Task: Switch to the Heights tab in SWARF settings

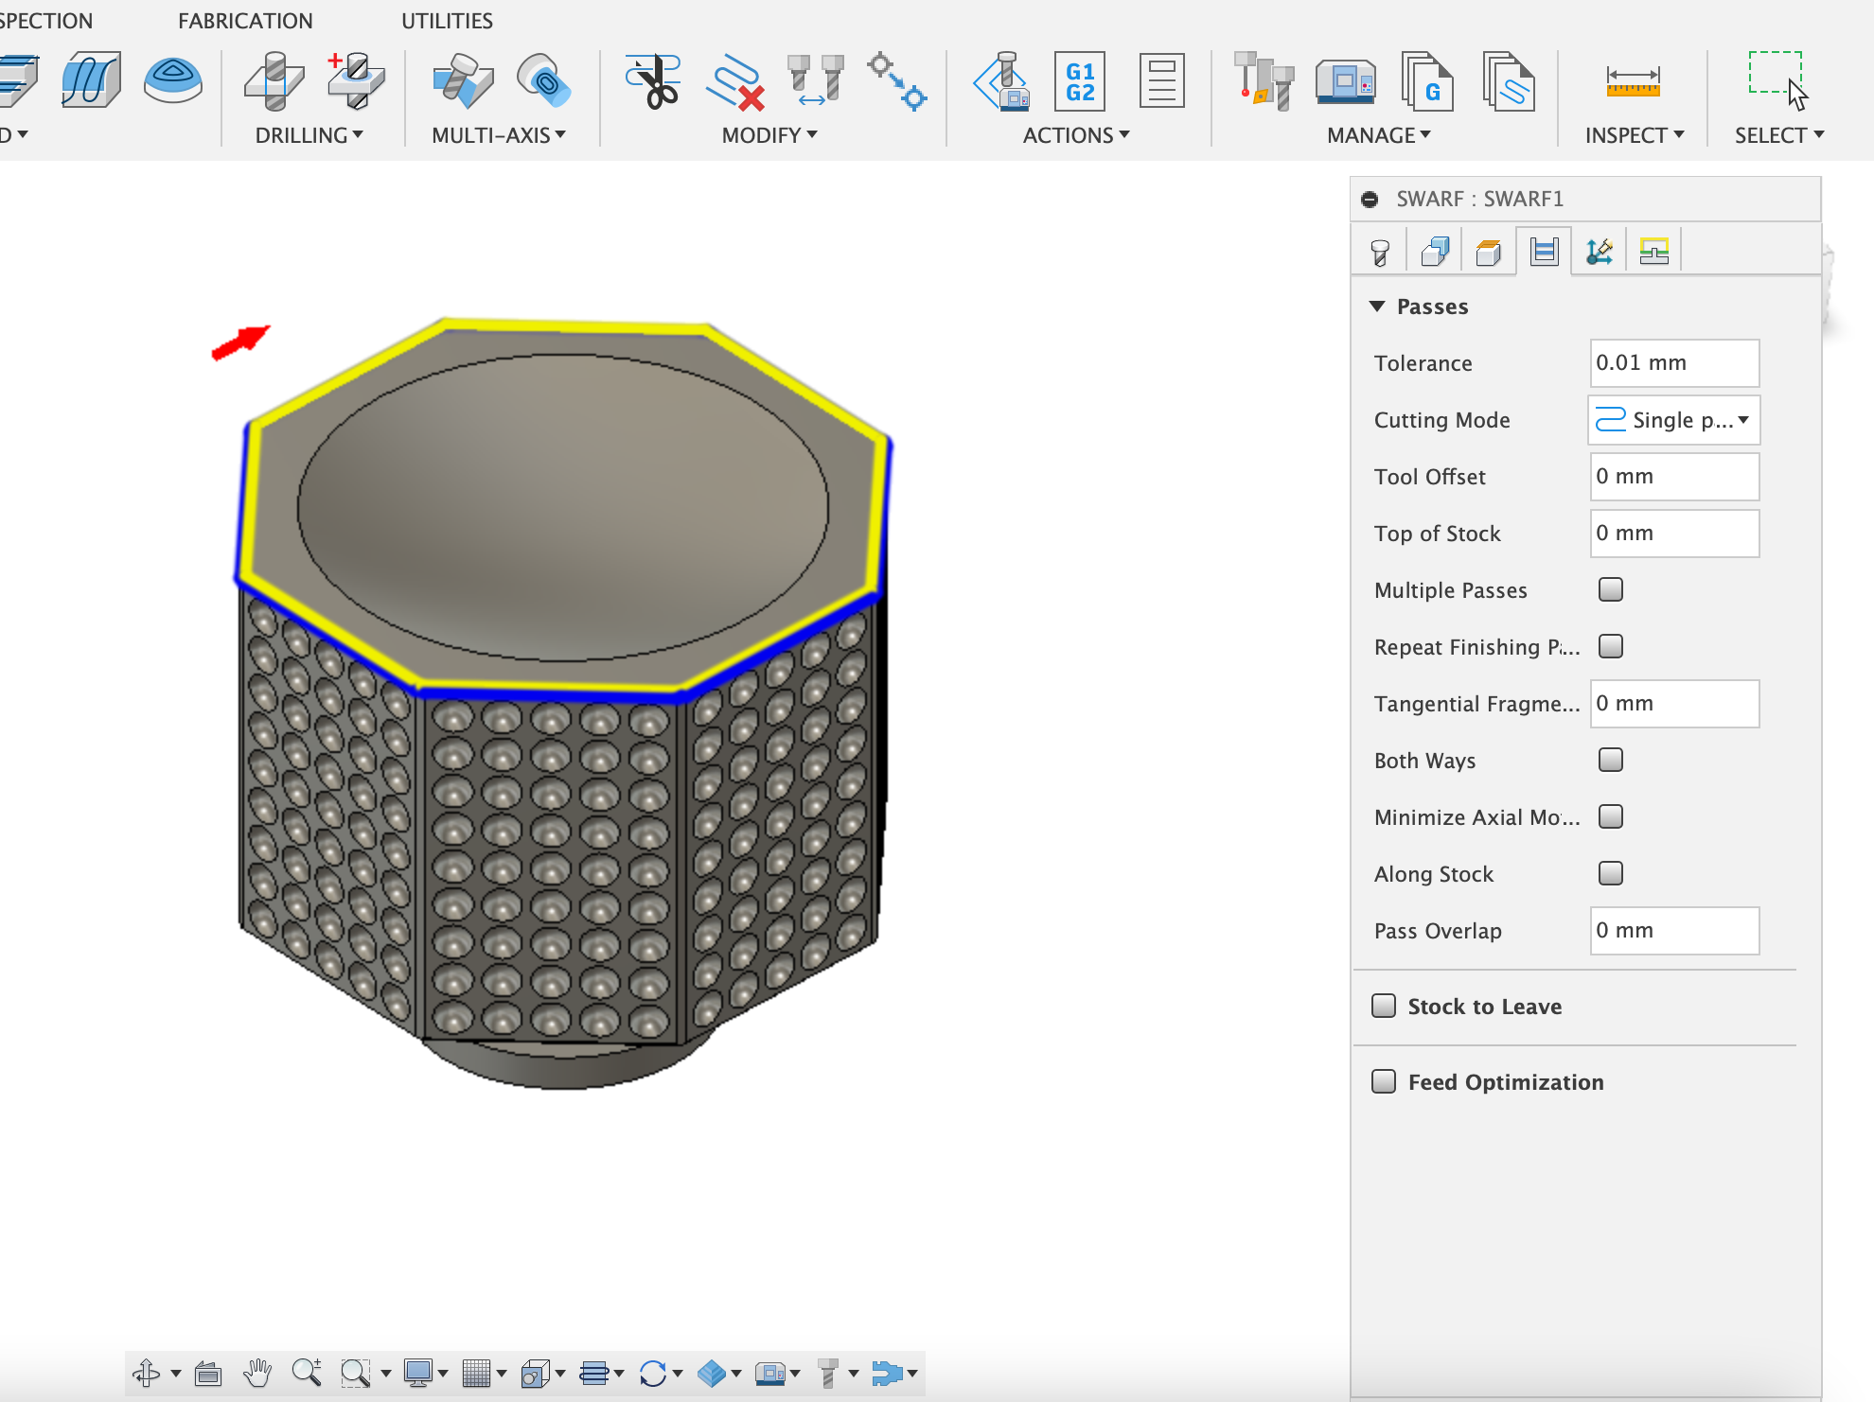Action: [x=1488, y=250]
